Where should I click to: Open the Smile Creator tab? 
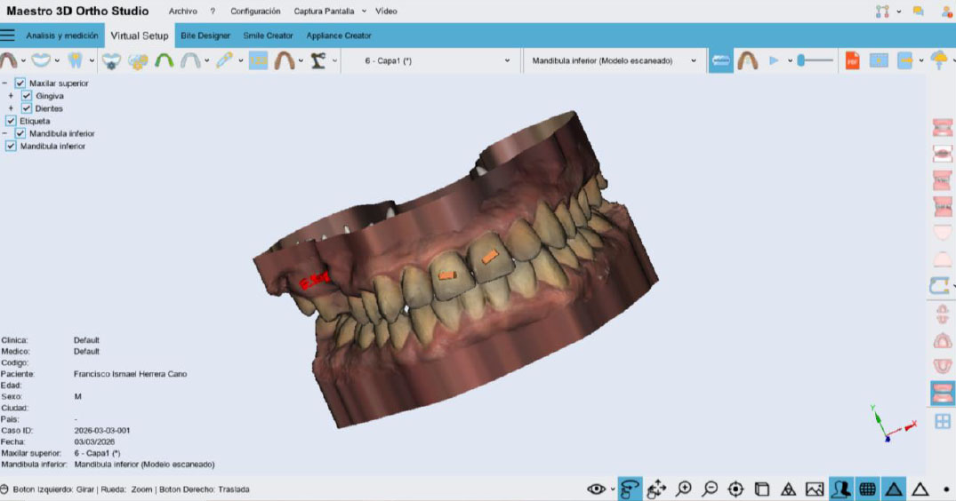coord(268,36)
